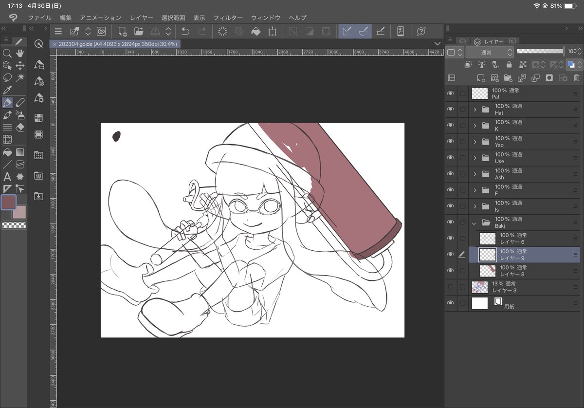Expand the Use folder
This screenshot has width=584, height=408.
click(x=475, y=157)
